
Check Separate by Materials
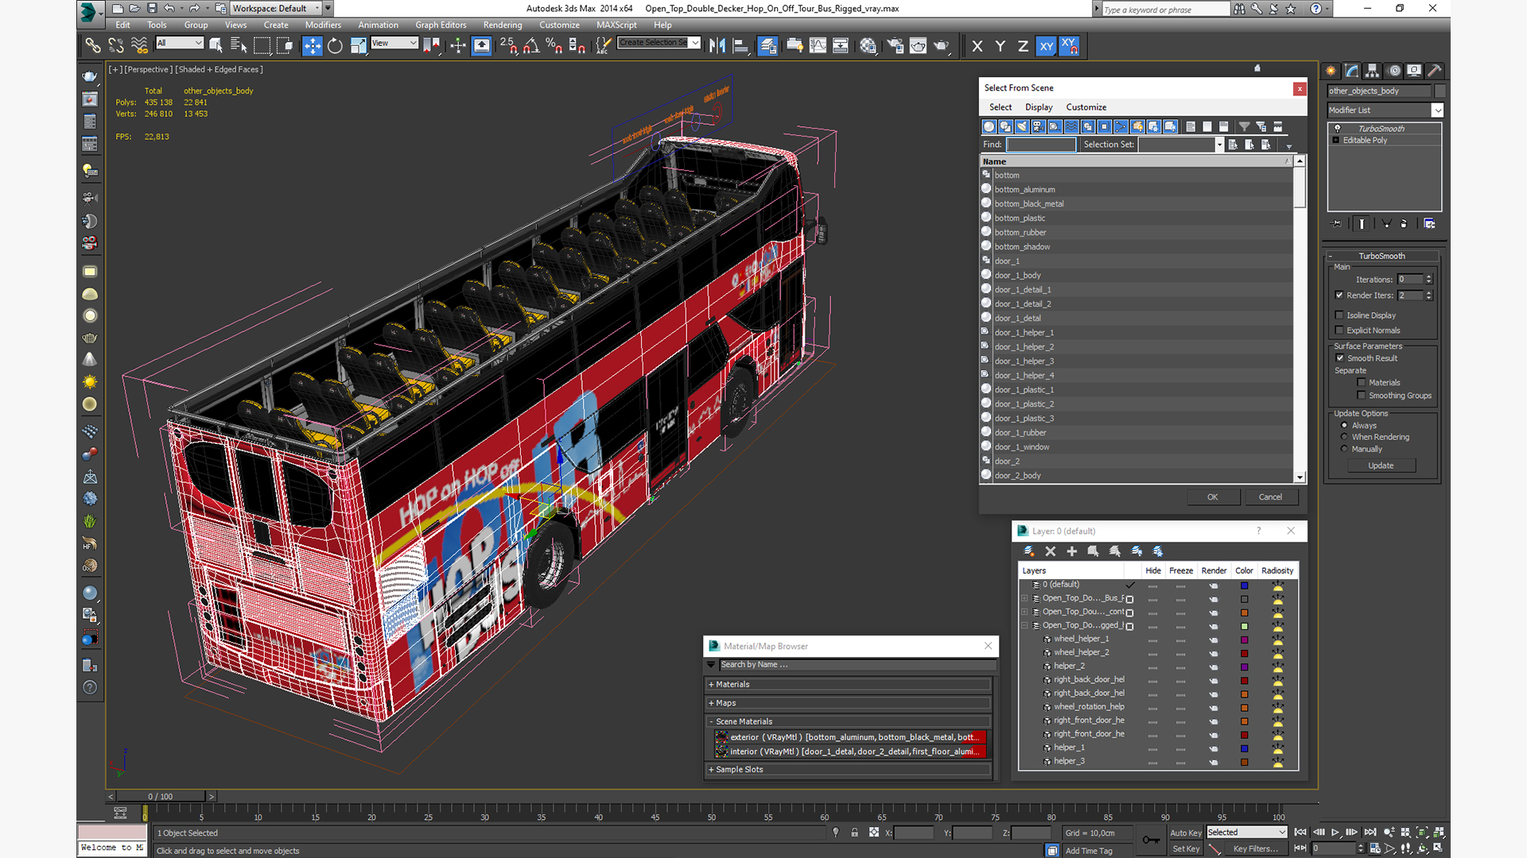[1362, 383]
